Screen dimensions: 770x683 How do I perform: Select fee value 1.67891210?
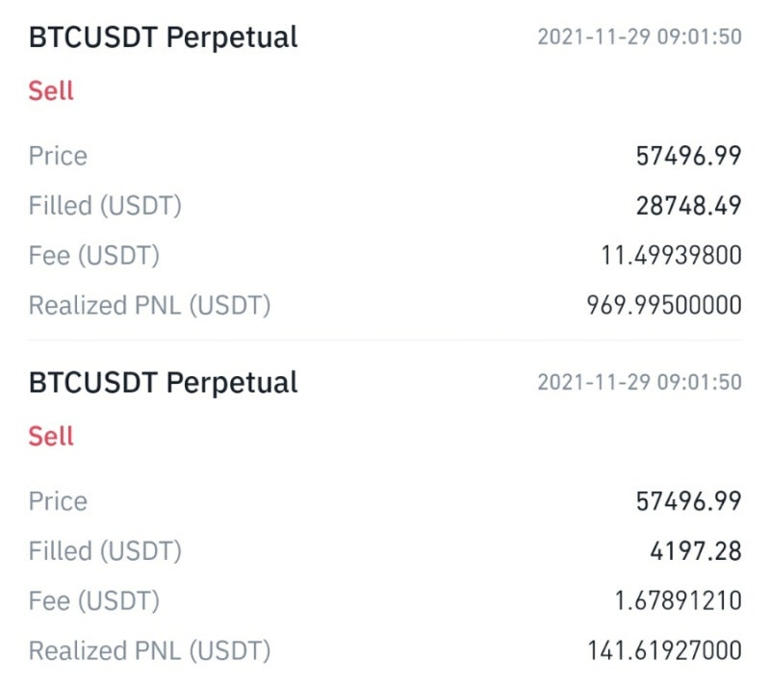tap(679, 601)
